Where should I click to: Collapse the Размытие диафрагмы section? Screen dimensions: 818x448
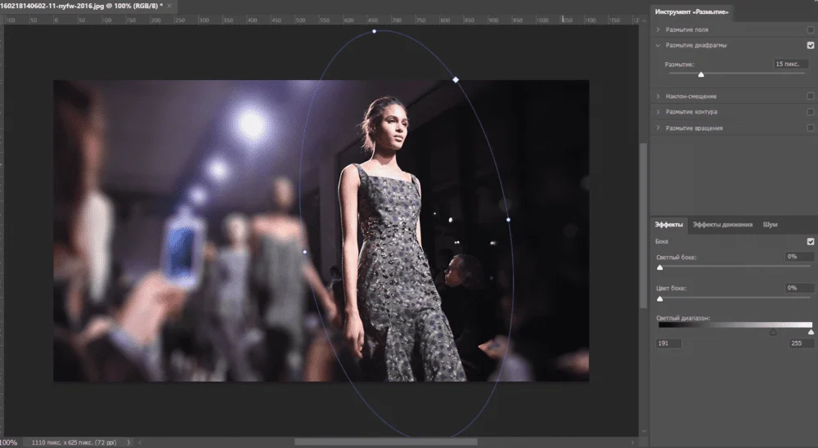pyautogui.click(x=658, y=46)
